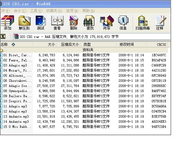Screen dimensions: 177x154
Task: Open the partly visible 文件(F) menu
Action: [5, 11]
